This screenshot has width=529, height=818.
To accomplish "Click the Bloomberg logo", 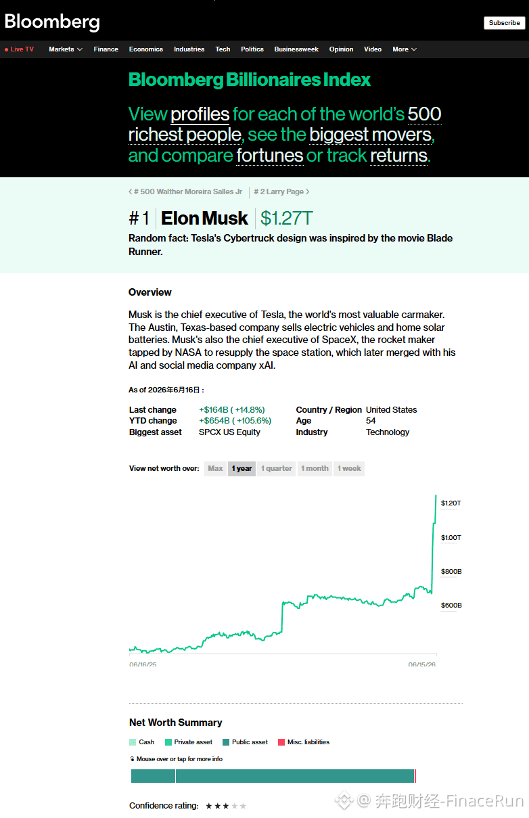I will click(52, 22).
